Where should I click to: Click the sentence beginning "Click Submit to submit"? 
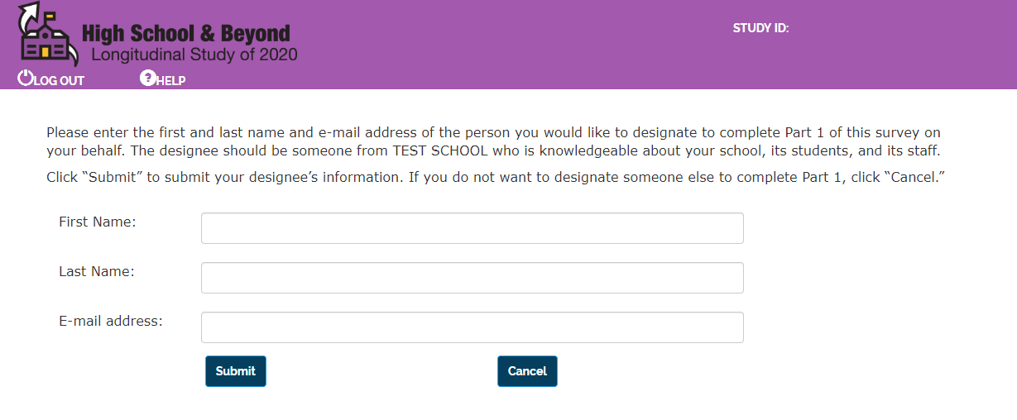coord(497,178)
